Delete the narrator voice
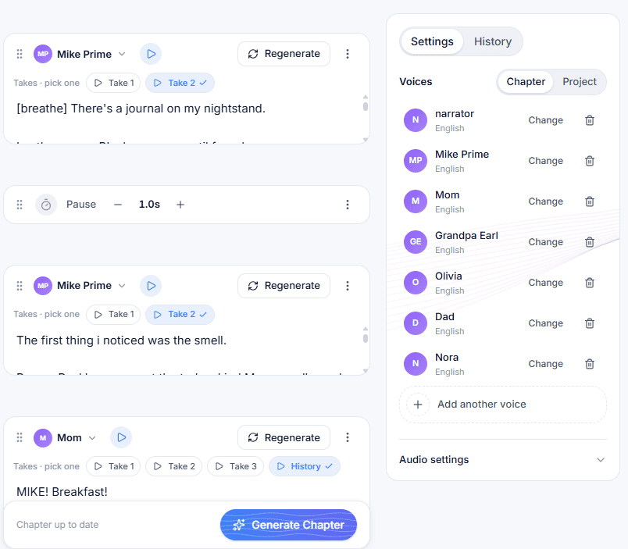Image resolution: width=628 pixels, height=549 pixels. click(590, 120)
